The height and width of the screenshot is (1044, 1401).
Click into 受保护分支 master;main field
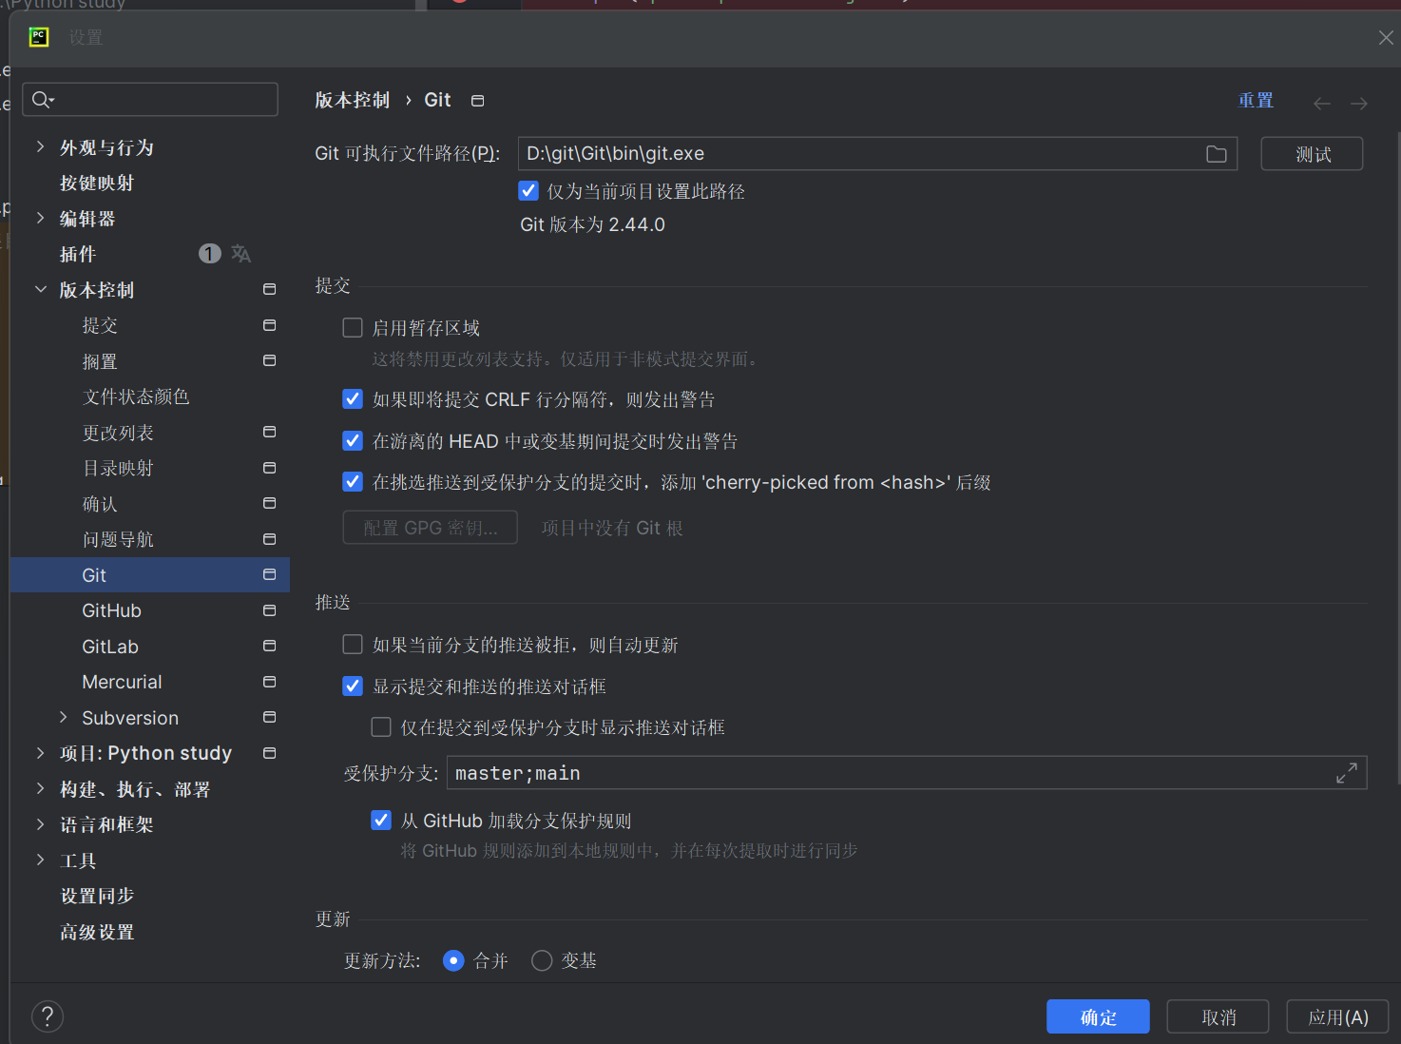point(907,773)
